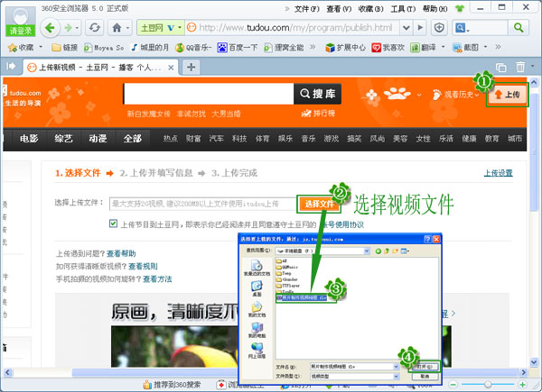The height and width of the screenshot is (392, 542).
Task: Click the shield security icon beside address bar
Action: [x=439, y=28]
